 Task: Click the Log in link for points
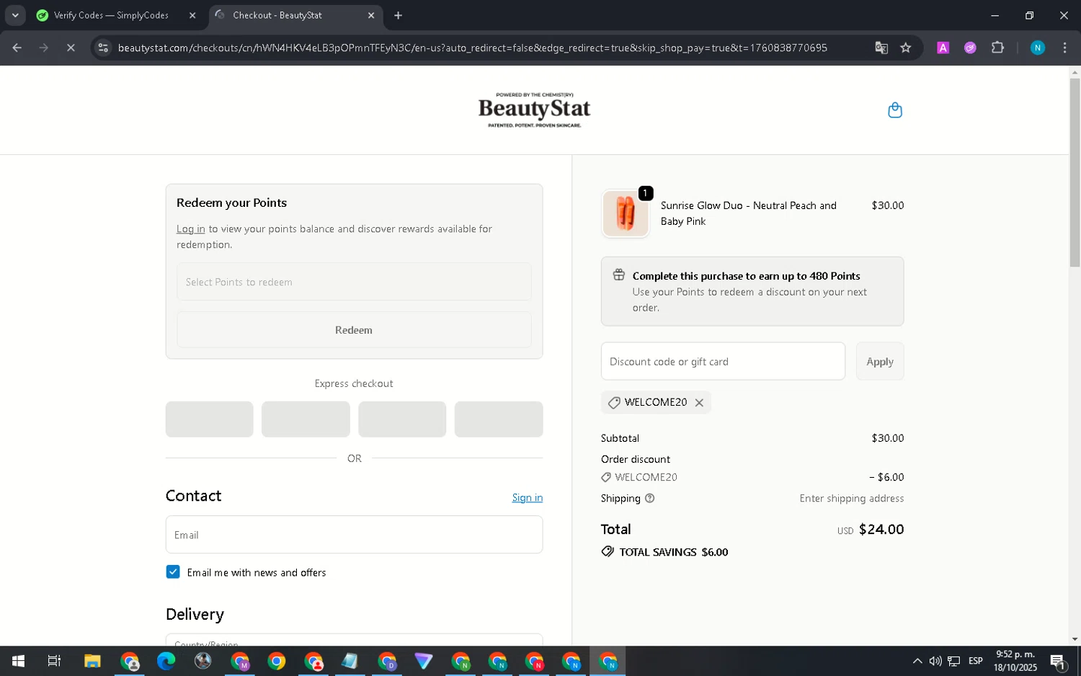click(x=191, y=229)
